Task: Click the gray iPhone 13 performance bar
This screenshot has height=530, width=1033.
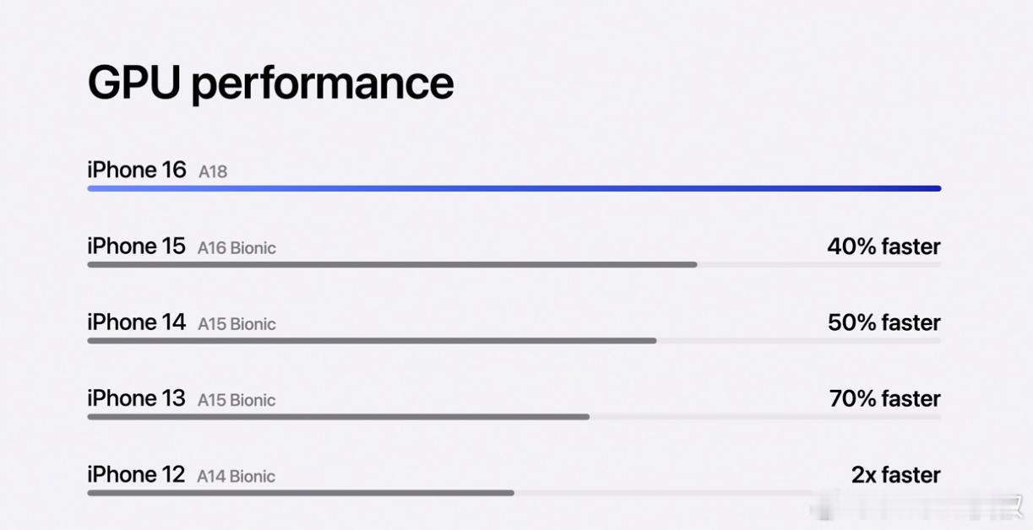Action: pos(339,417)
